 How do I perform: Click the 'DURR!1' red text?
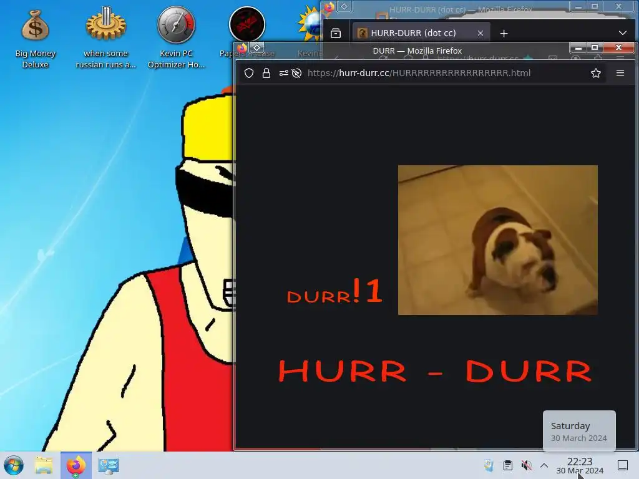334,292
